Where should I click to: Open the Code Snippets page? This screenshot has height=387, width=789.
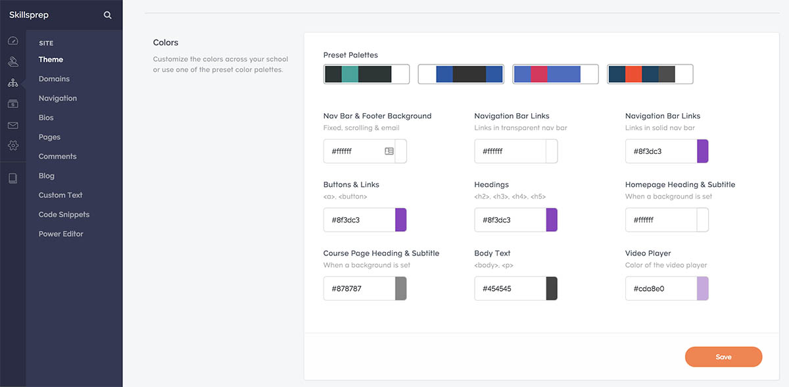63,214
